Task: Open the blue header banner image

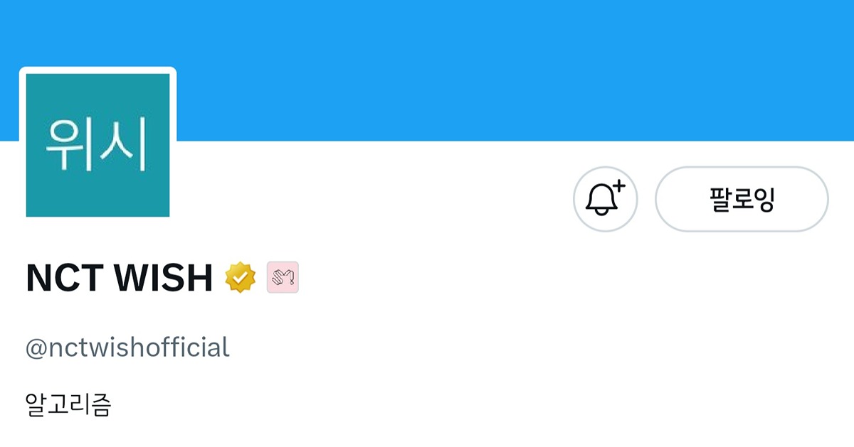Action: [427, 70]
